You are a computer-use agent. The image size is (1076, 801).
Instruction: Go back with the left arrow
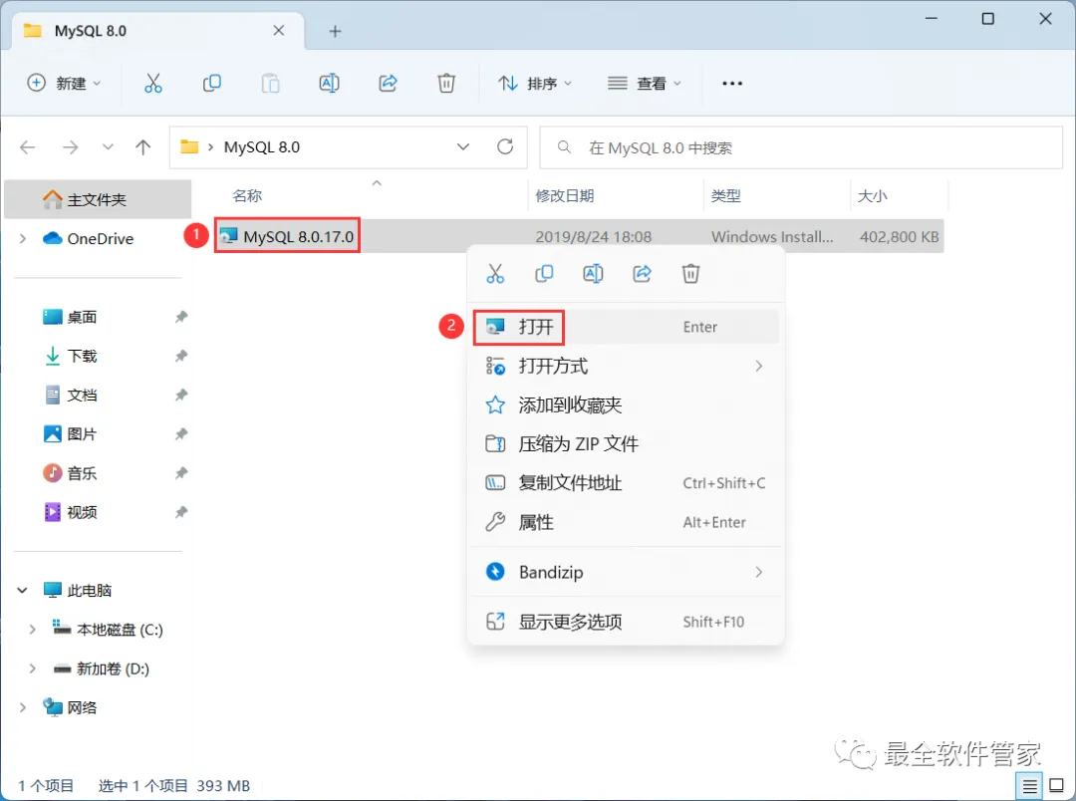coord(28,146)
